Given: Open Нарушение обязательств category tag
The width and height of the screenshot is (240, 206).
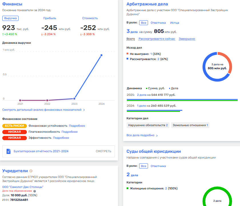Looking at the screenshot, I should coord(148,125).
